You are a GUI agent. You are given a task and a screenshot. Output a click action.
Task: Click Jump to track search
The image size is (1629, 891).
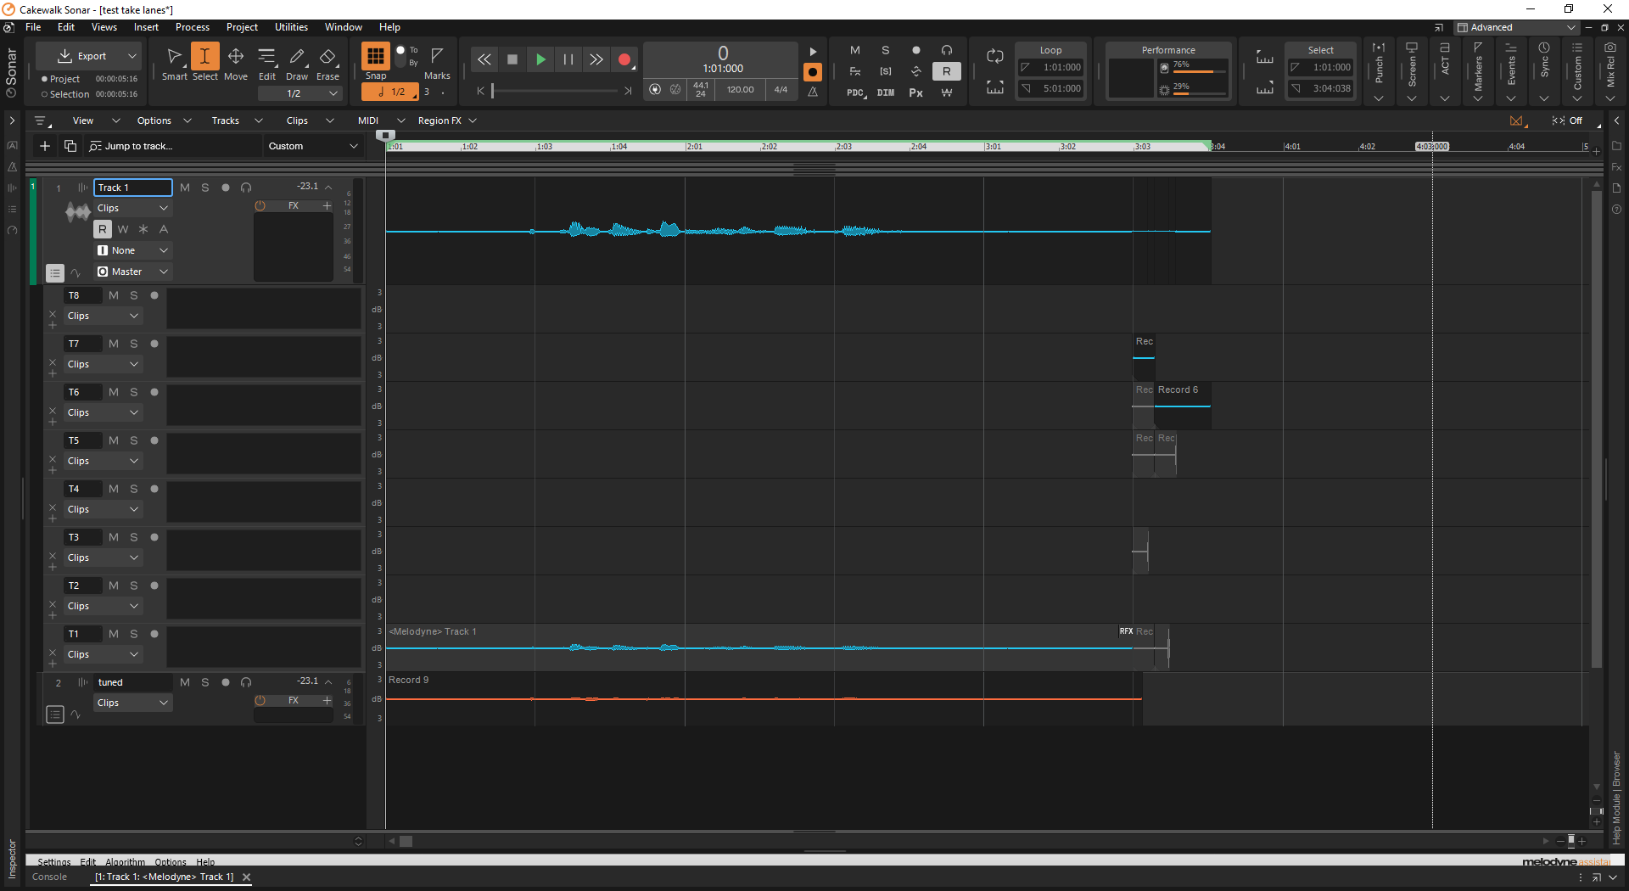point(173,146)
